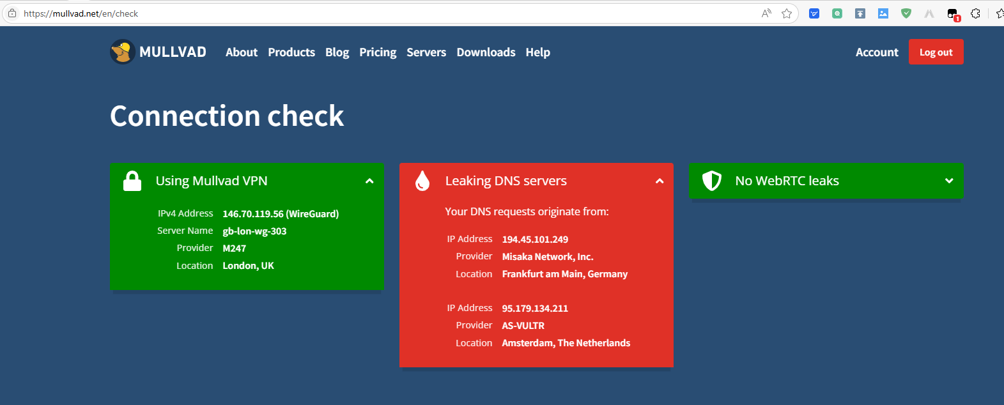Open the Account page

877,52
